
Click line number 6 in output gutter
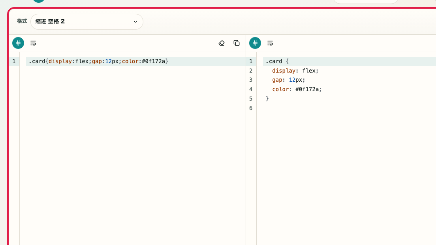click(x=251, y=108)
